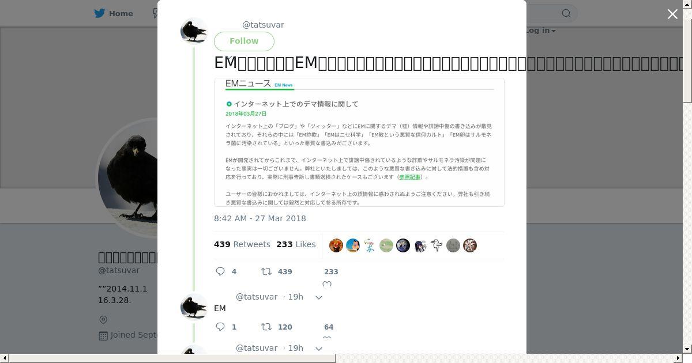View the 233 Likes list
Viewport: 692px width, 363px height.
[x=296, y=244]
